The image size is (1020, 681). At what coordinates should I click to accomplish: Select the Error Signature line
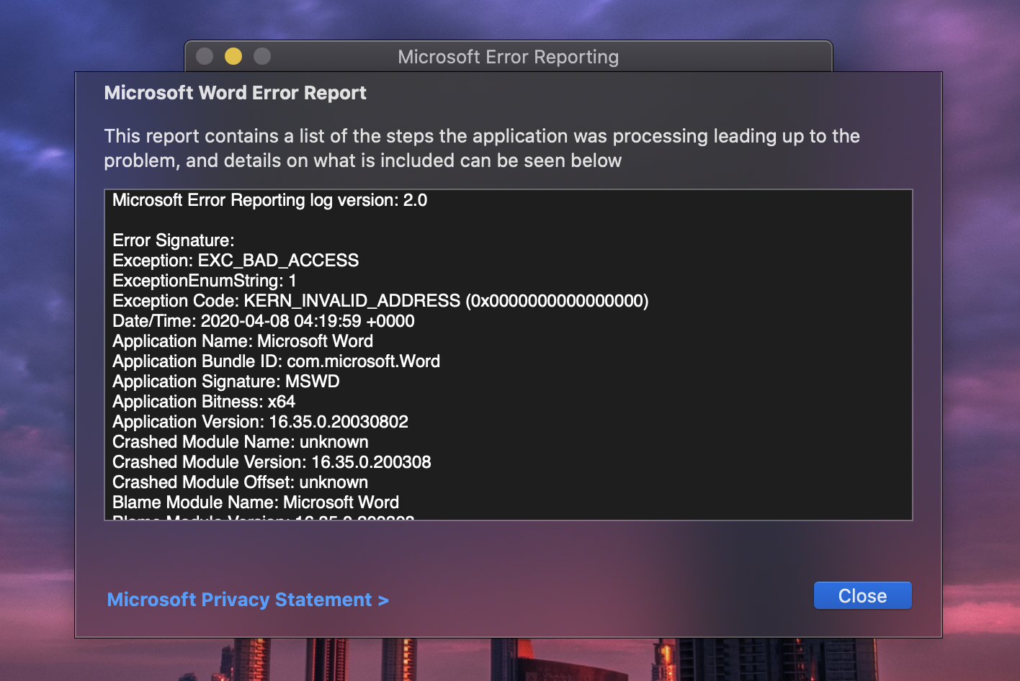click(x=174, y=240)
